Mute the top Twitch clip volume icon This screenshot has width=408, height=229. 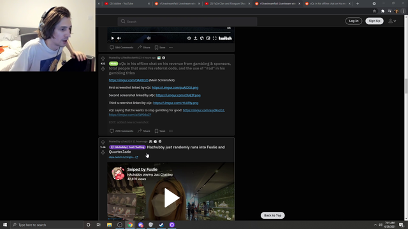point(119,38)
